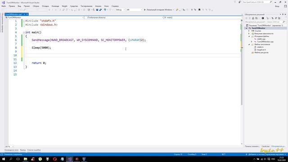The width and height of the screenshot is (288, 162).
Task: Click the Collapse All icon in Solution Explorer
Action: 276,18
